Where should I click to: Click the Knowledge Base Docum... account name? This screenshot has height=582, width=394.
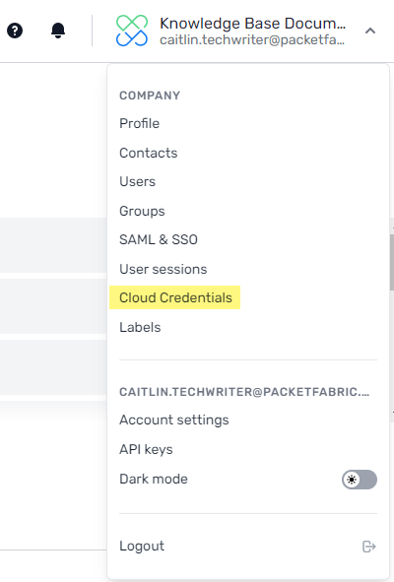point(252,24)
